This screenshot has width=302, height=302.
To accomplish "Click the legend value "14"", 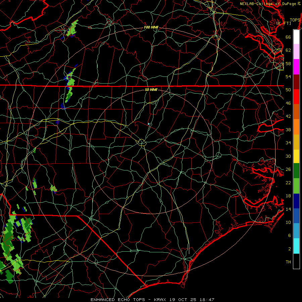I will [x=288, y=209].
